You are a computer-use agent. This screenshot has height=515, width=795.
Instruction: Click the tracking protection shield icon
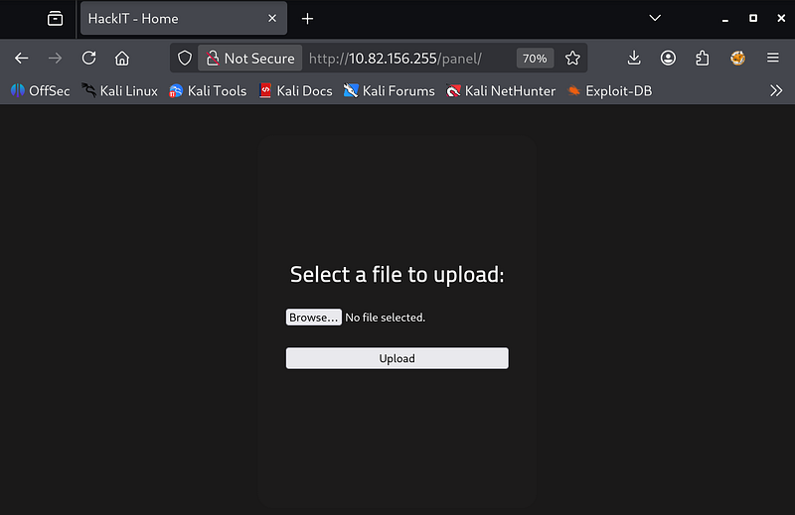(185, 59)
